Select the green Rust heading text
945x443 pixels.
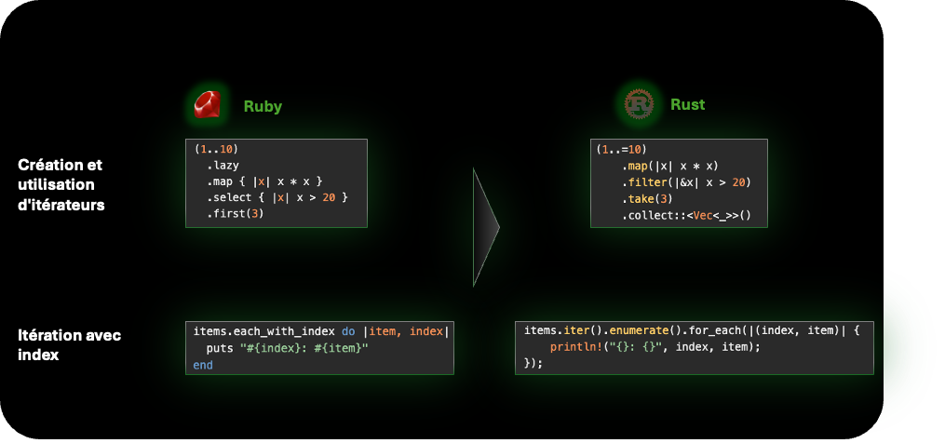click(687, 104)
